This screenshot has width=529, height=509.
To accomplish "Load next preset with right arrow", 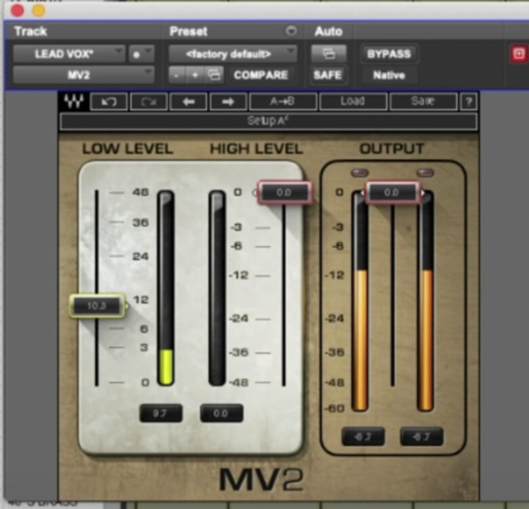I will point(228,102).
